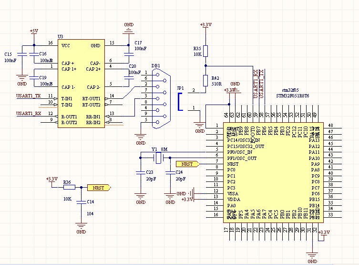The height and width of the screenshot is (265, 359).
Task: Select capacitor C20 symbol
Action: [129, 77]
